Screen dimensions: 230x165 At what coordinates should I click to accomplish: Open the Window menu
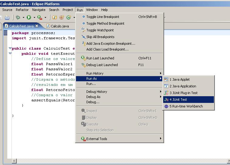[92, 10]
